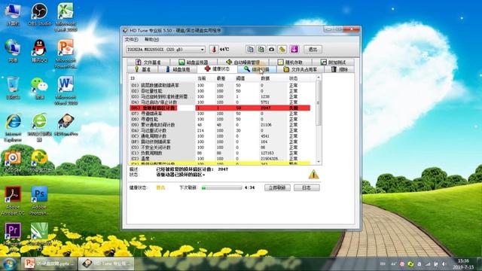The width and height of the screenshot is (482, 271).
Task: Switch to the 基准 tab
Action: [x=142, y=69]
